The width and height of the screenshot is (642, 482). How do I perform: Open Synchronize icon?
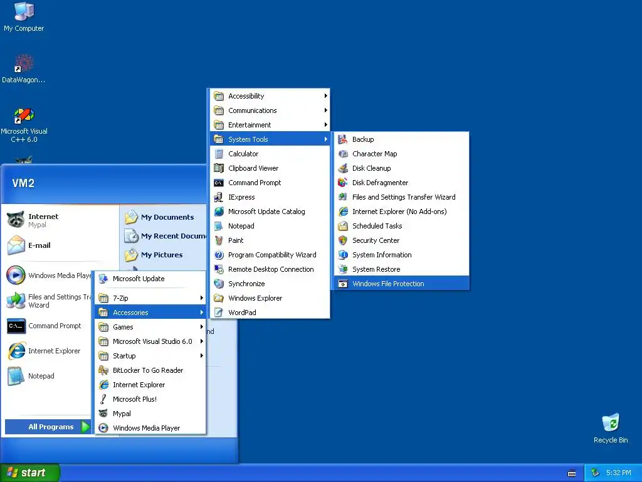click(x=219, y=284)
